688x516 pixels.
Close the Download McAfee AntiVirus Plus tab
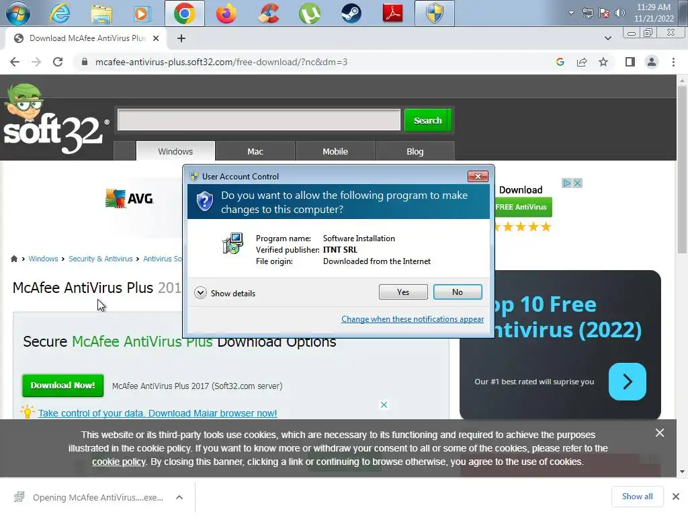point(156,38)
